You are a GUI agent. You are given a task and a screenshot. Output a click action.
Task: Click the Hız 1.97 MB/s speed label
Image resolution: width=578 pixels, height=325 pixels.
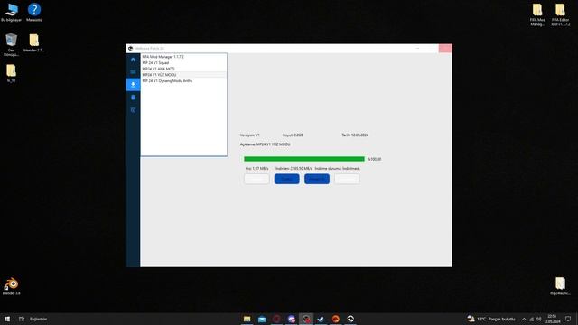256,169
